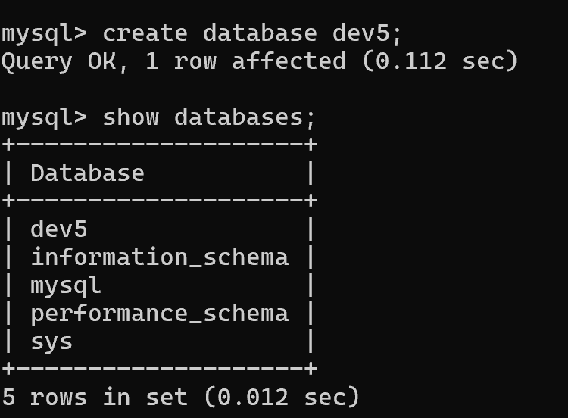Select the performance_schema row

159,313
